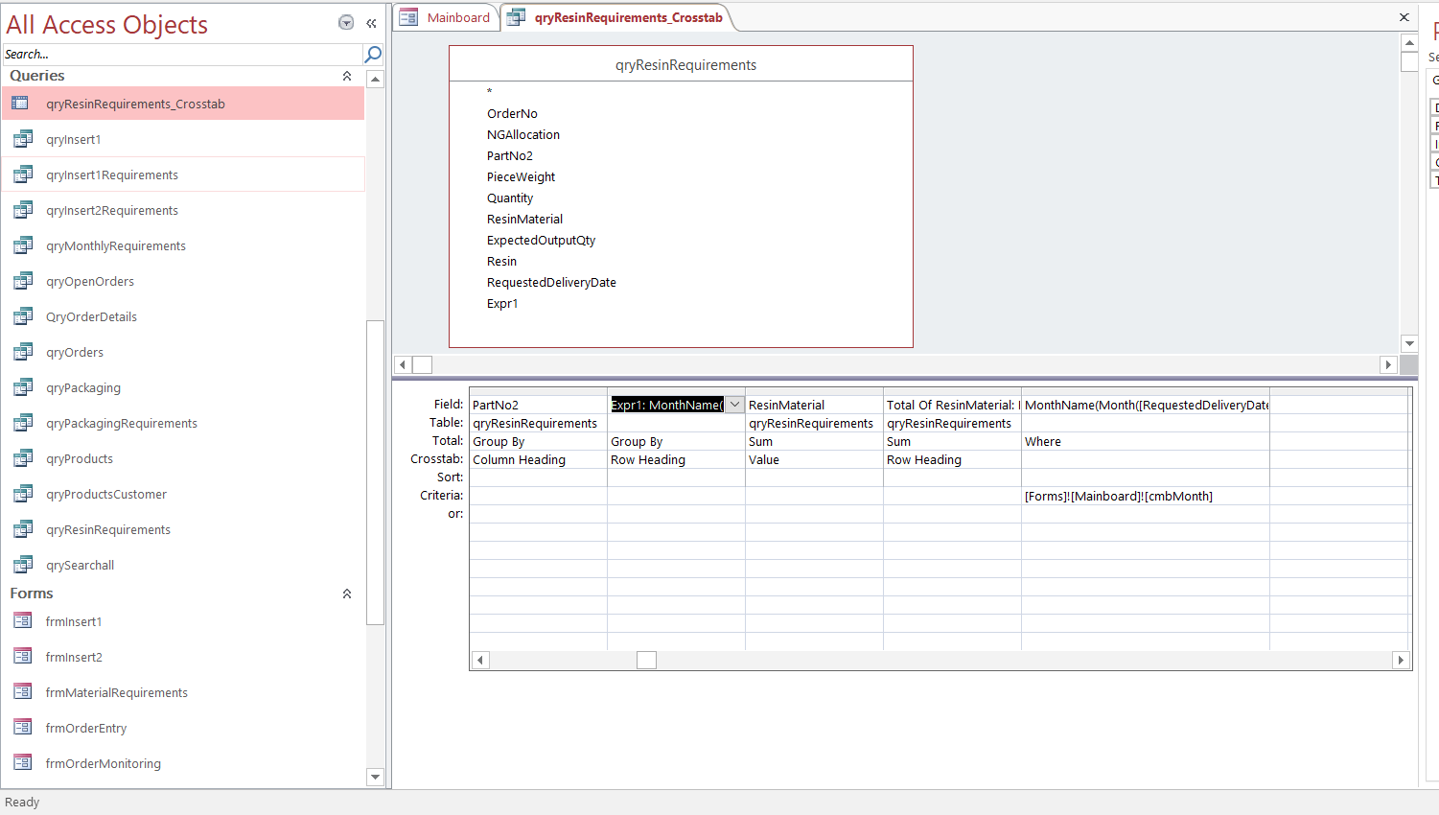Viewport: 1439px width, 815px height.
Task: Click the search magnifier icon in navigation pane
Action: 373,55
